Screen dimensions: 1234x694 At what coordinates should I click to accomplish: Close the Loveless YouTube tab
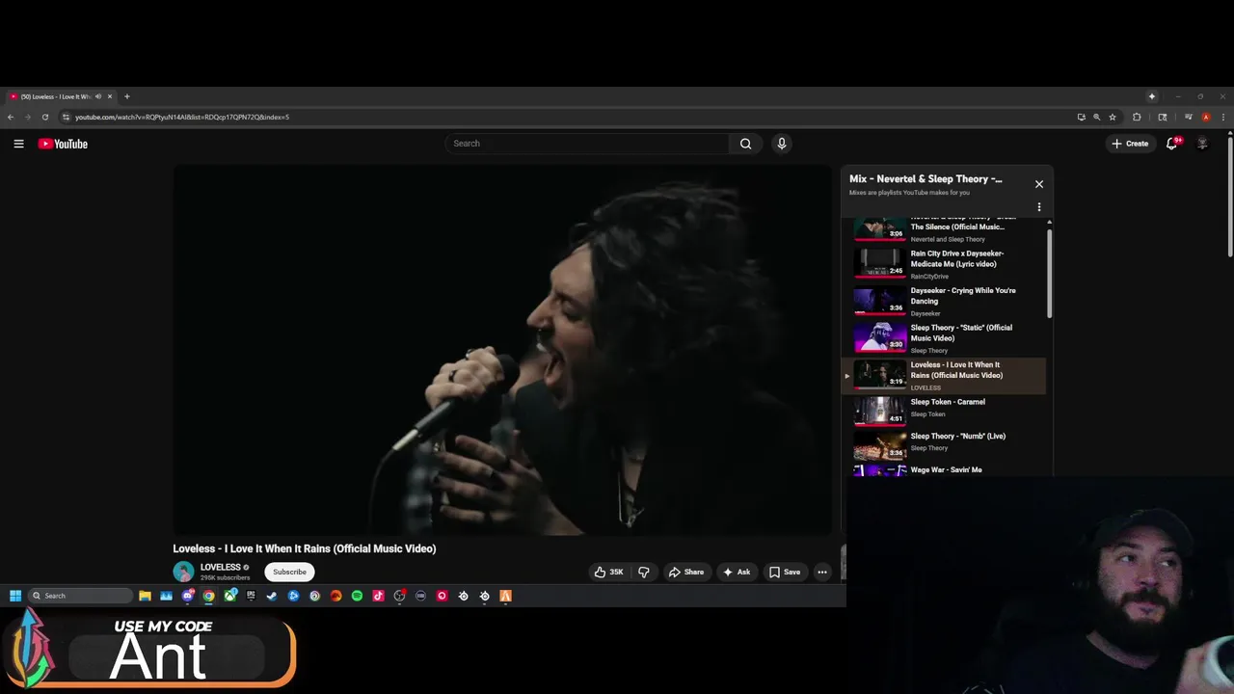tap(110, 96)
